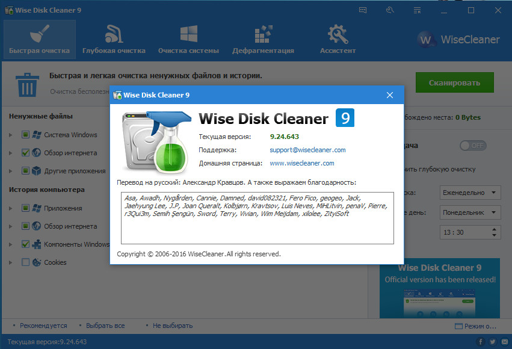Enable the Cookies checkbox
The image size is (512, 349).
26,262
